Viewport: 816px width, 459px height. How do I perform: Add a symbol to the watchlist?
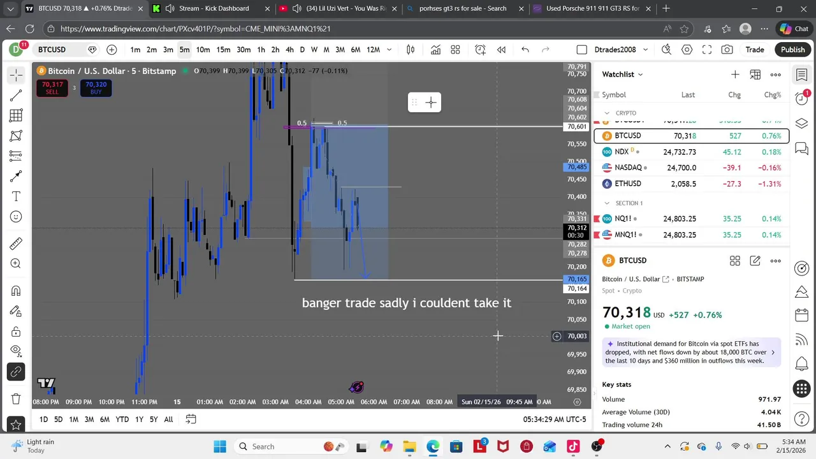[x=735, y=75]
